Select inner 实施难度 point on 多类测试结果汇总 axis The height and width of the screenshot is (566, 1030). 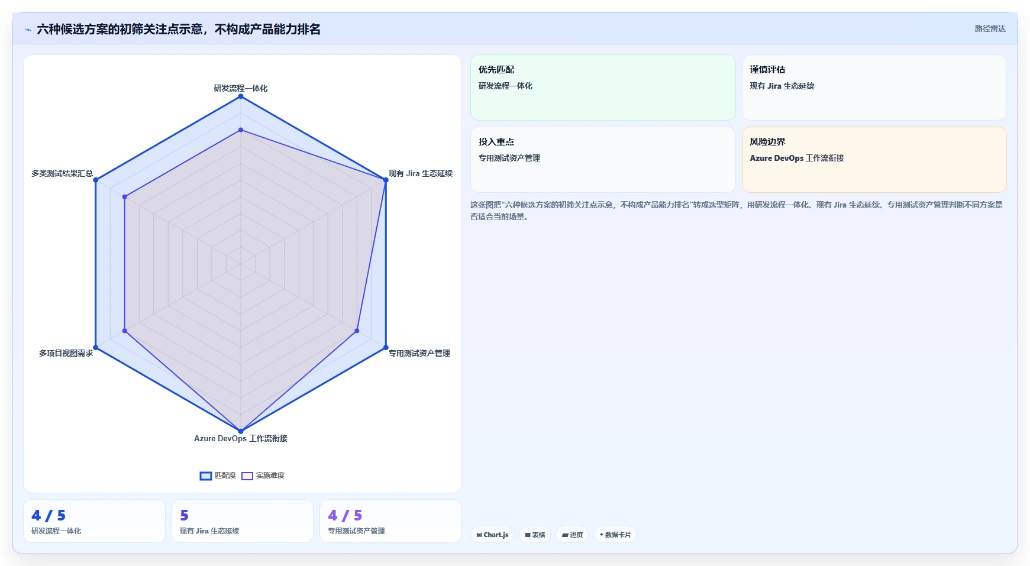pos(125,197)
